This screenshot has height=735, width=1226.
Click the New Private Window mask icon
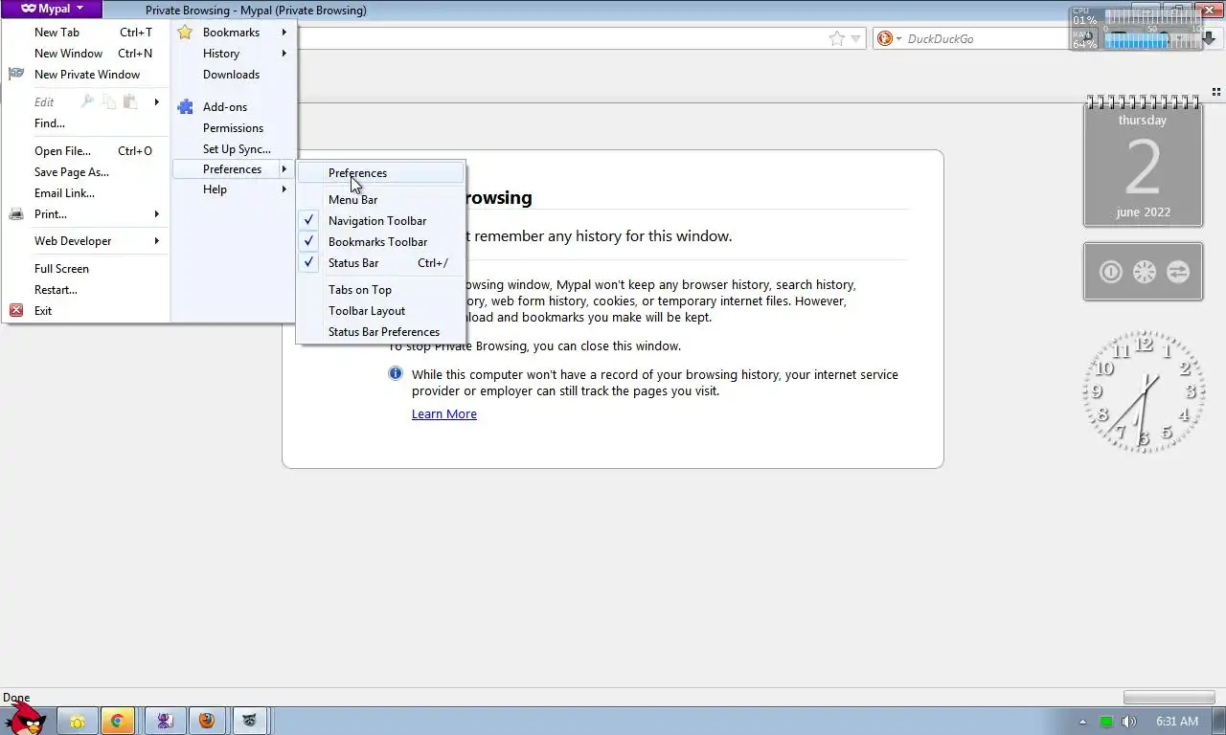click(16, 74)
